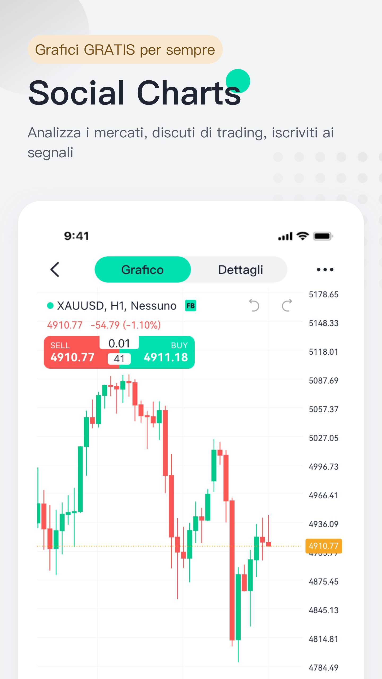Open the three-dot more options menu
The height and width of the screenshot is (679, 382).
[x=325, y=269]
